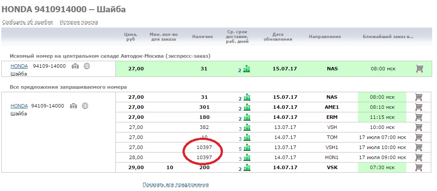Screen dimensions: 437x191
Task: Select direction code TOM
Action: click(x=332, y=137)
